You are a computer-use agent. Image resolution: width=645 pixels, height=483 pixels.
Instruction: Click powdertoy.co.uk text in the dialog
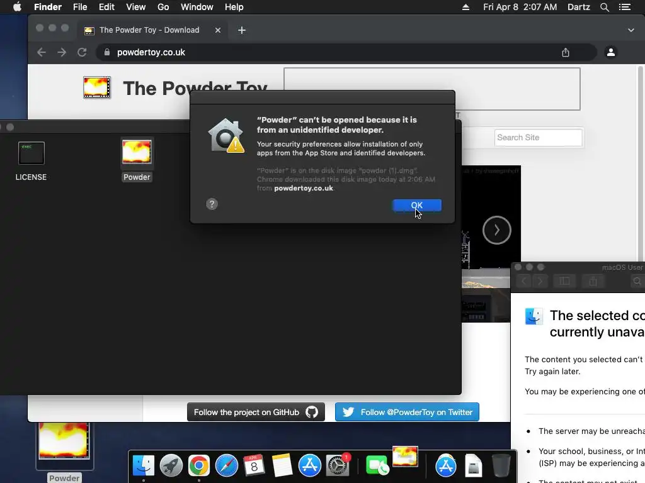pos(304,188)
